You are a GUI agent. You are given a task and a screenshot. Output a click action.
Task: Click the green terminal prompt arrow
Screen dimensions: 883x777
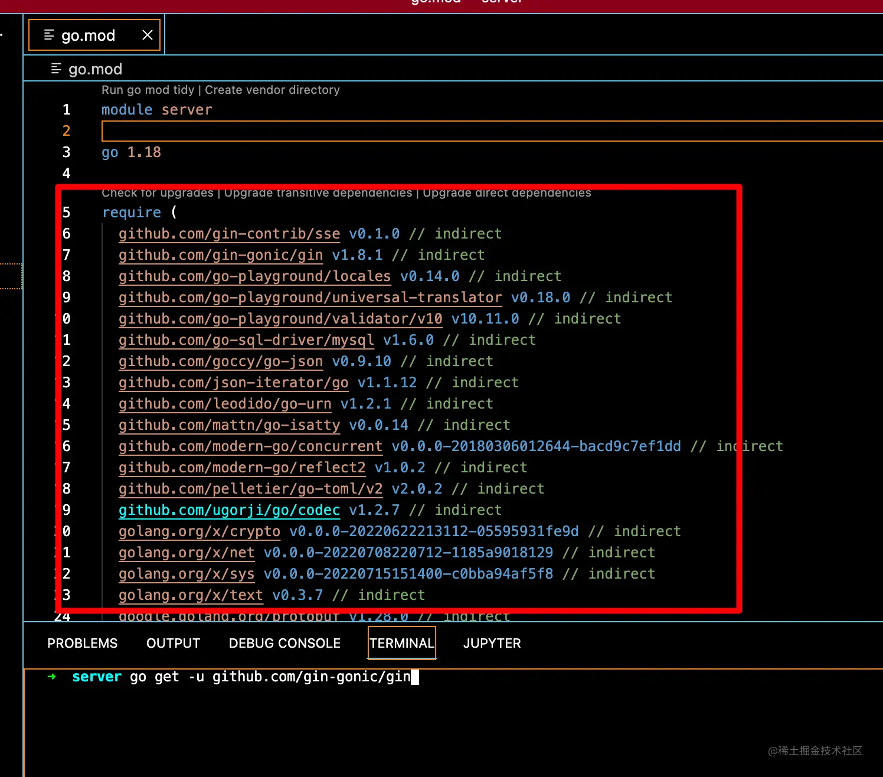(x=52, y=677)
